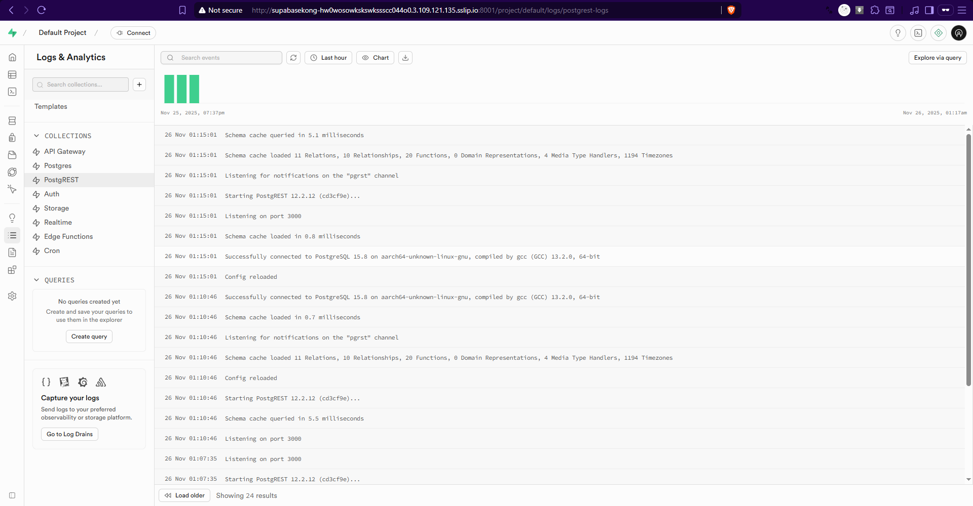Open the help lightbulb icon in header
Viewport: 973px width, 506px height.
coord(898,33)
